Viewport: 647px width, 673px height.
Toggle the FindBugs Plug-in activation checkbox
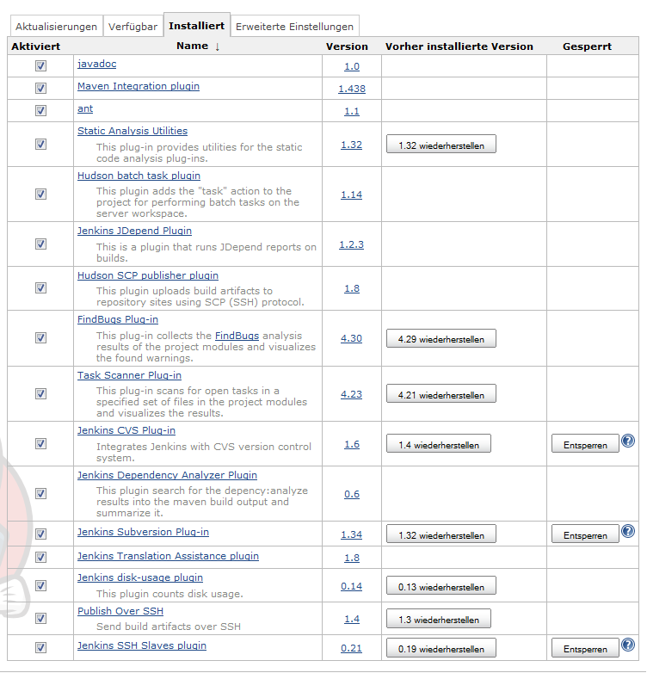[x=40, y=338]
